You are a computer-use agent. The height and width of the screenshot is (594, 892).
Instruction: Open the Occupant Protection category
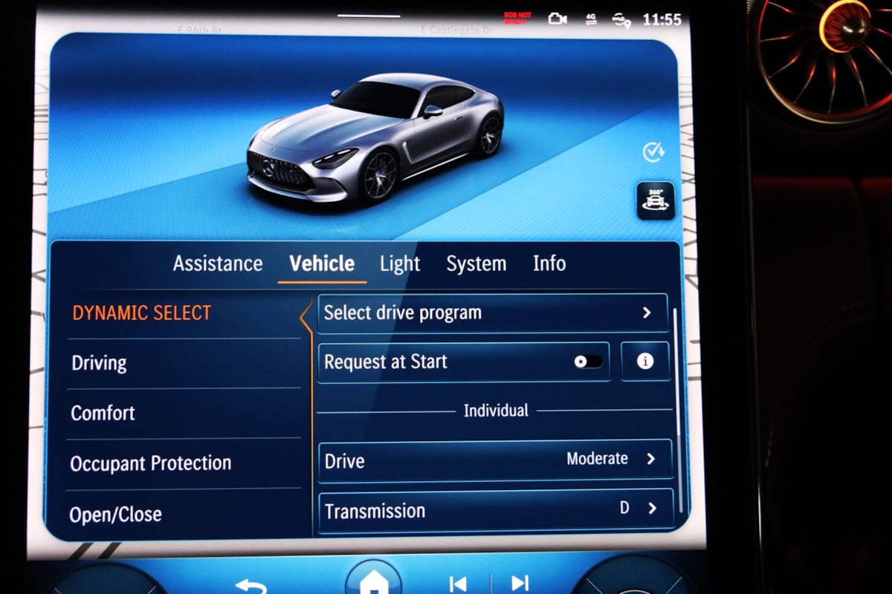[184, 463]
